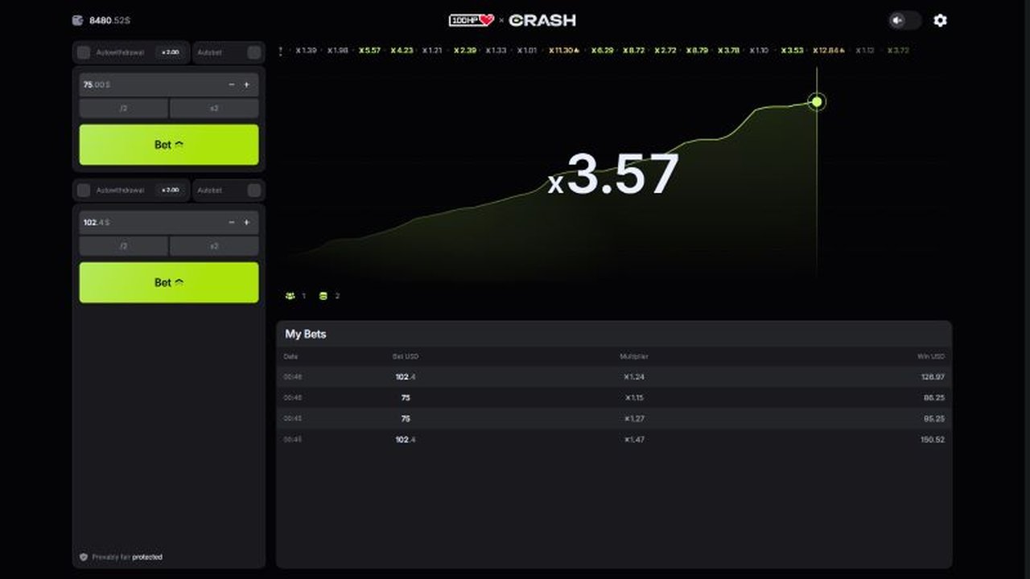Click the Provably fair shield icon
Viewport: 1030px width, 579px height.
click(x=83, y=556)
